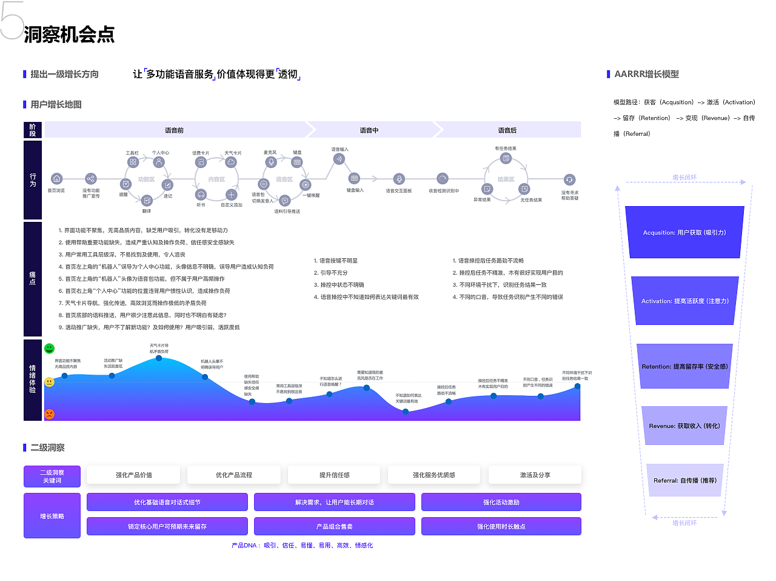
Task: Click the home icon labeled 首页浏览
Action: click(x=56, y=179)
